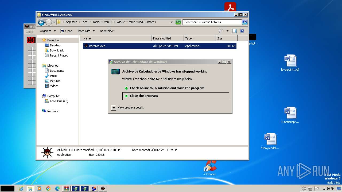Open Desktop in the navigation pane
The height and width of the screenshot is (192, 342).
click(x=55, y=45)
